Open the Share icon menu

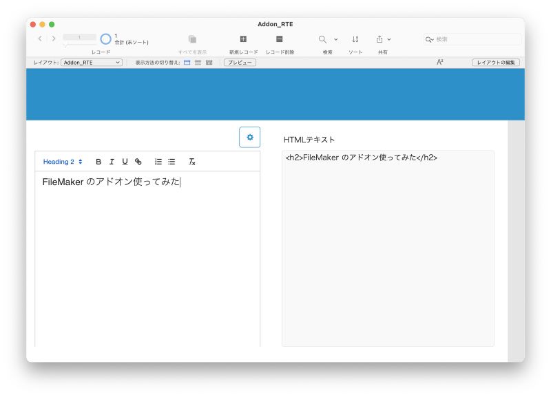pos(380,39)
